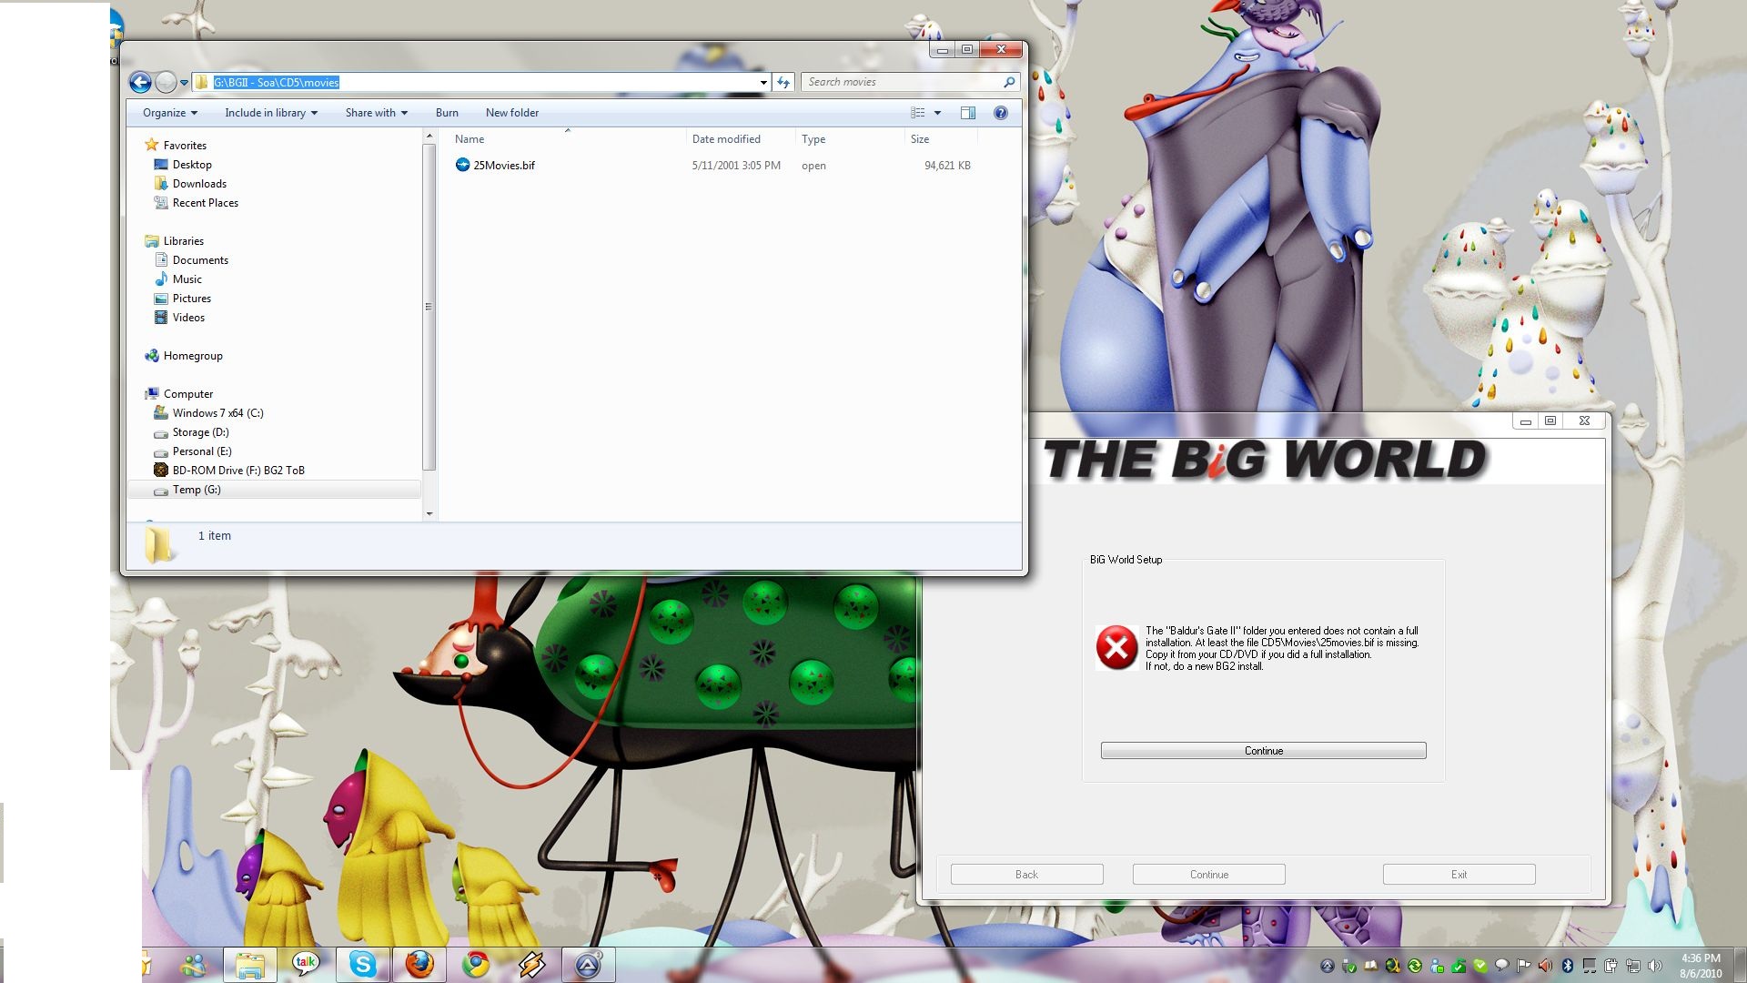Open the Pictures library
Image resolution: width=1747 pixels, height=983 pixels.
(191, 299)
